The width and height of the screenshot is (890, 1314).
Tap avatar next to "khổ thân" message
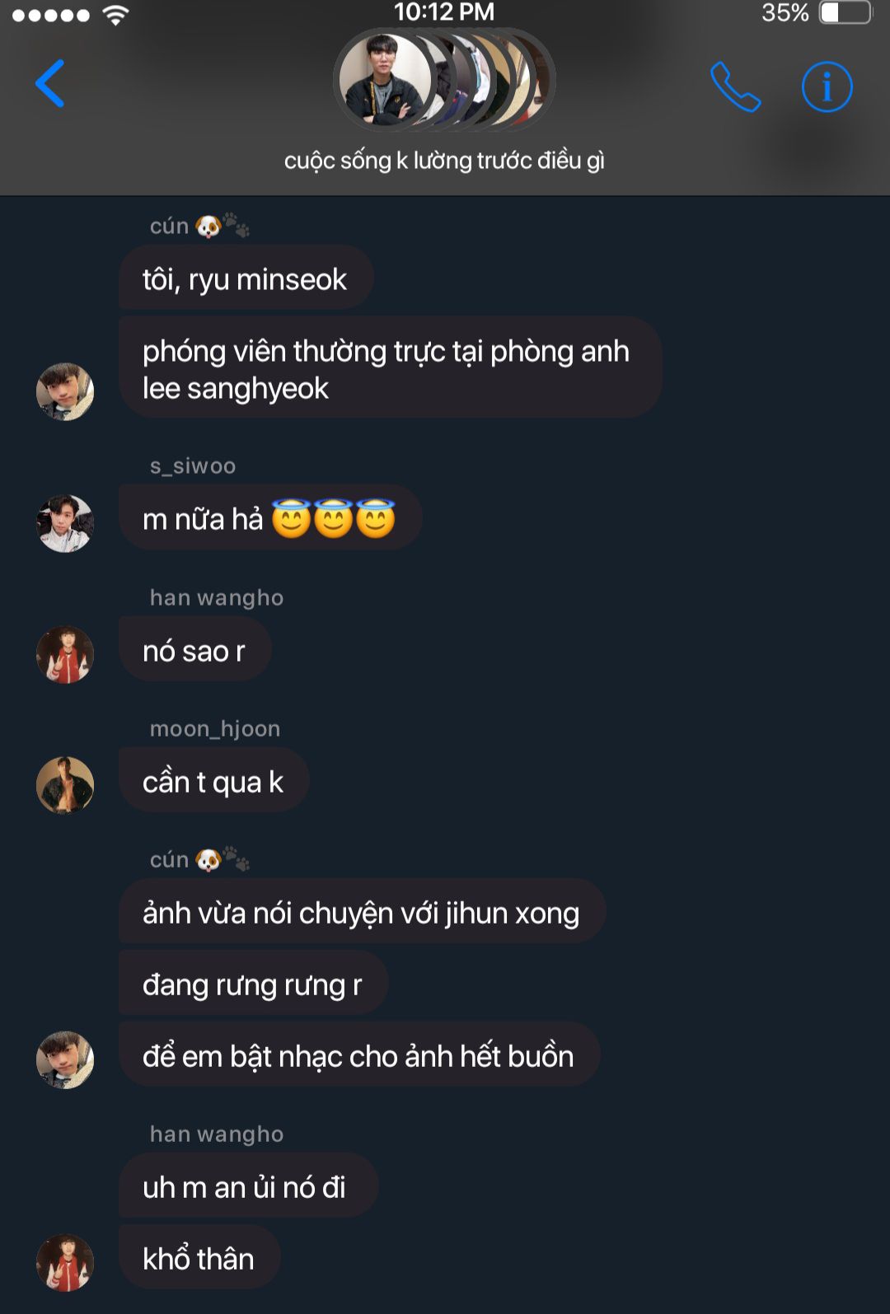[x=65, y=1262]
